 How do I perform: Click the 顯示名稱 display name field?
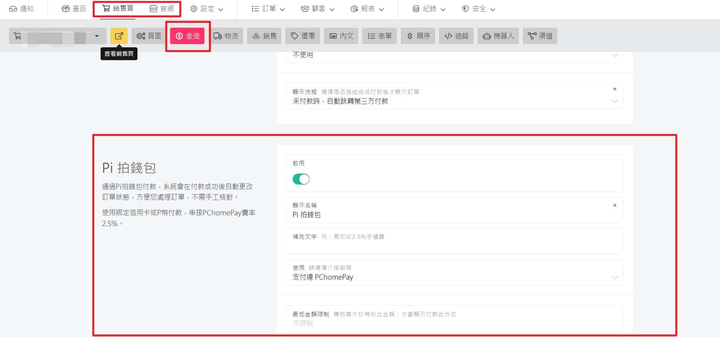click(454, 215)
